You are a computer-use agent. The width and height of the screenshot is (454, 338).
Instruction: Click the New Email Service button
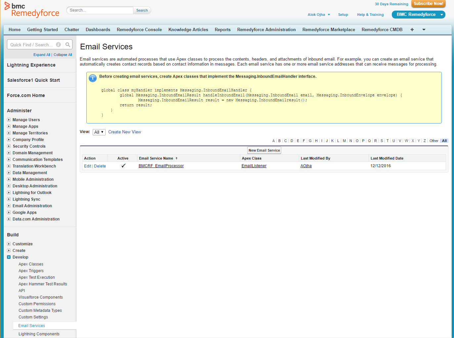coord(264,150)
